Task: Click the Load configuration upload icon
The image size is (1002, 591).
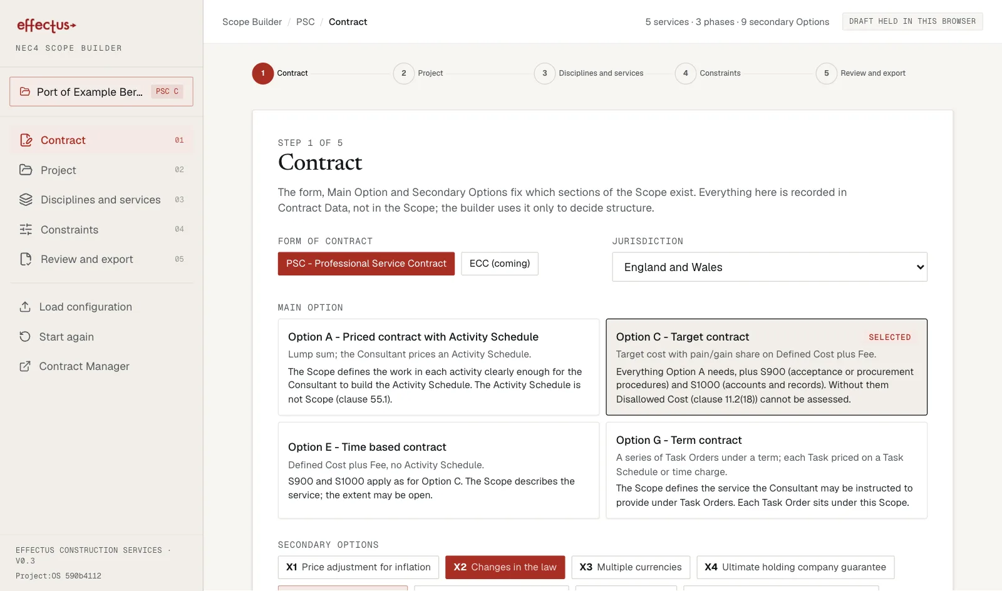Action: click(25, 307)
